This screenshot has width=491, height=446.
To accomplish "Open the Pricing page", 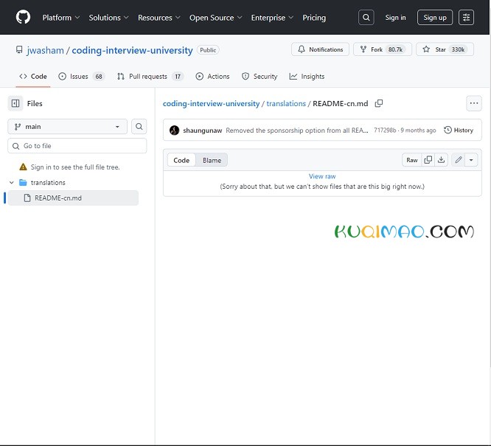I will click(x=314, y=18).
